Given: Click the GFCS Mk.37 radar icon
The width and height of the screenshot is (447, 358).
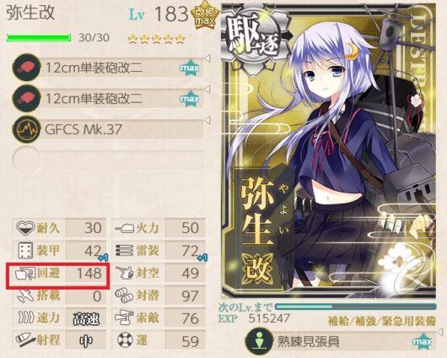Looking at the screenshot, I should click(x=26, y=129).
